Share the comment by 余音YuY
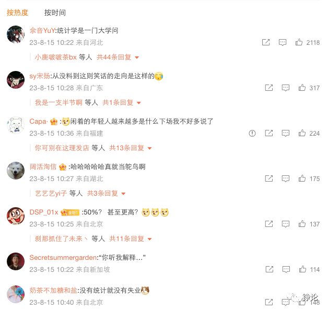 pyautogui.click(x=266, y=42)
